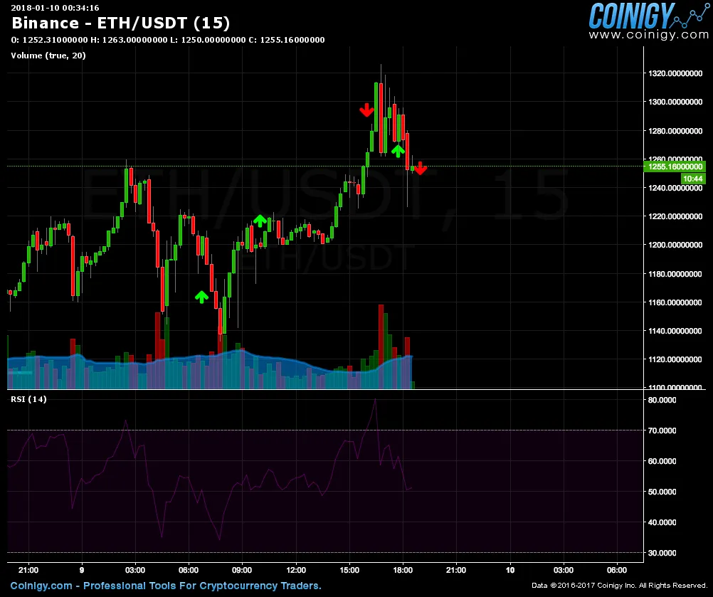Click the 1140.00000000 price axis label
This screenshot has width=713, height=597.
coord(675,331)
